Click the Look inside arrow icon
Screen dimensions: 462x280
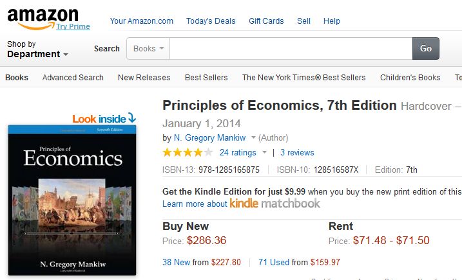point(131,118)
